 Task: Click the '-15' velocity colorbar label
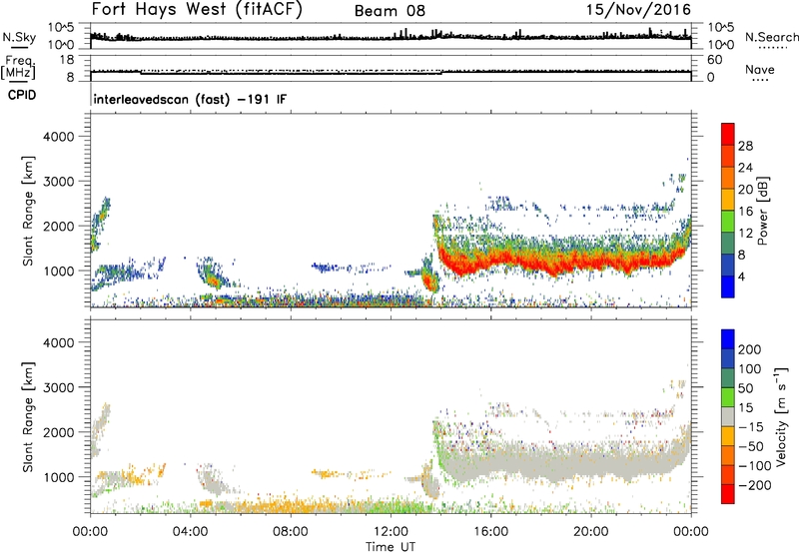(x=751, y=427)
